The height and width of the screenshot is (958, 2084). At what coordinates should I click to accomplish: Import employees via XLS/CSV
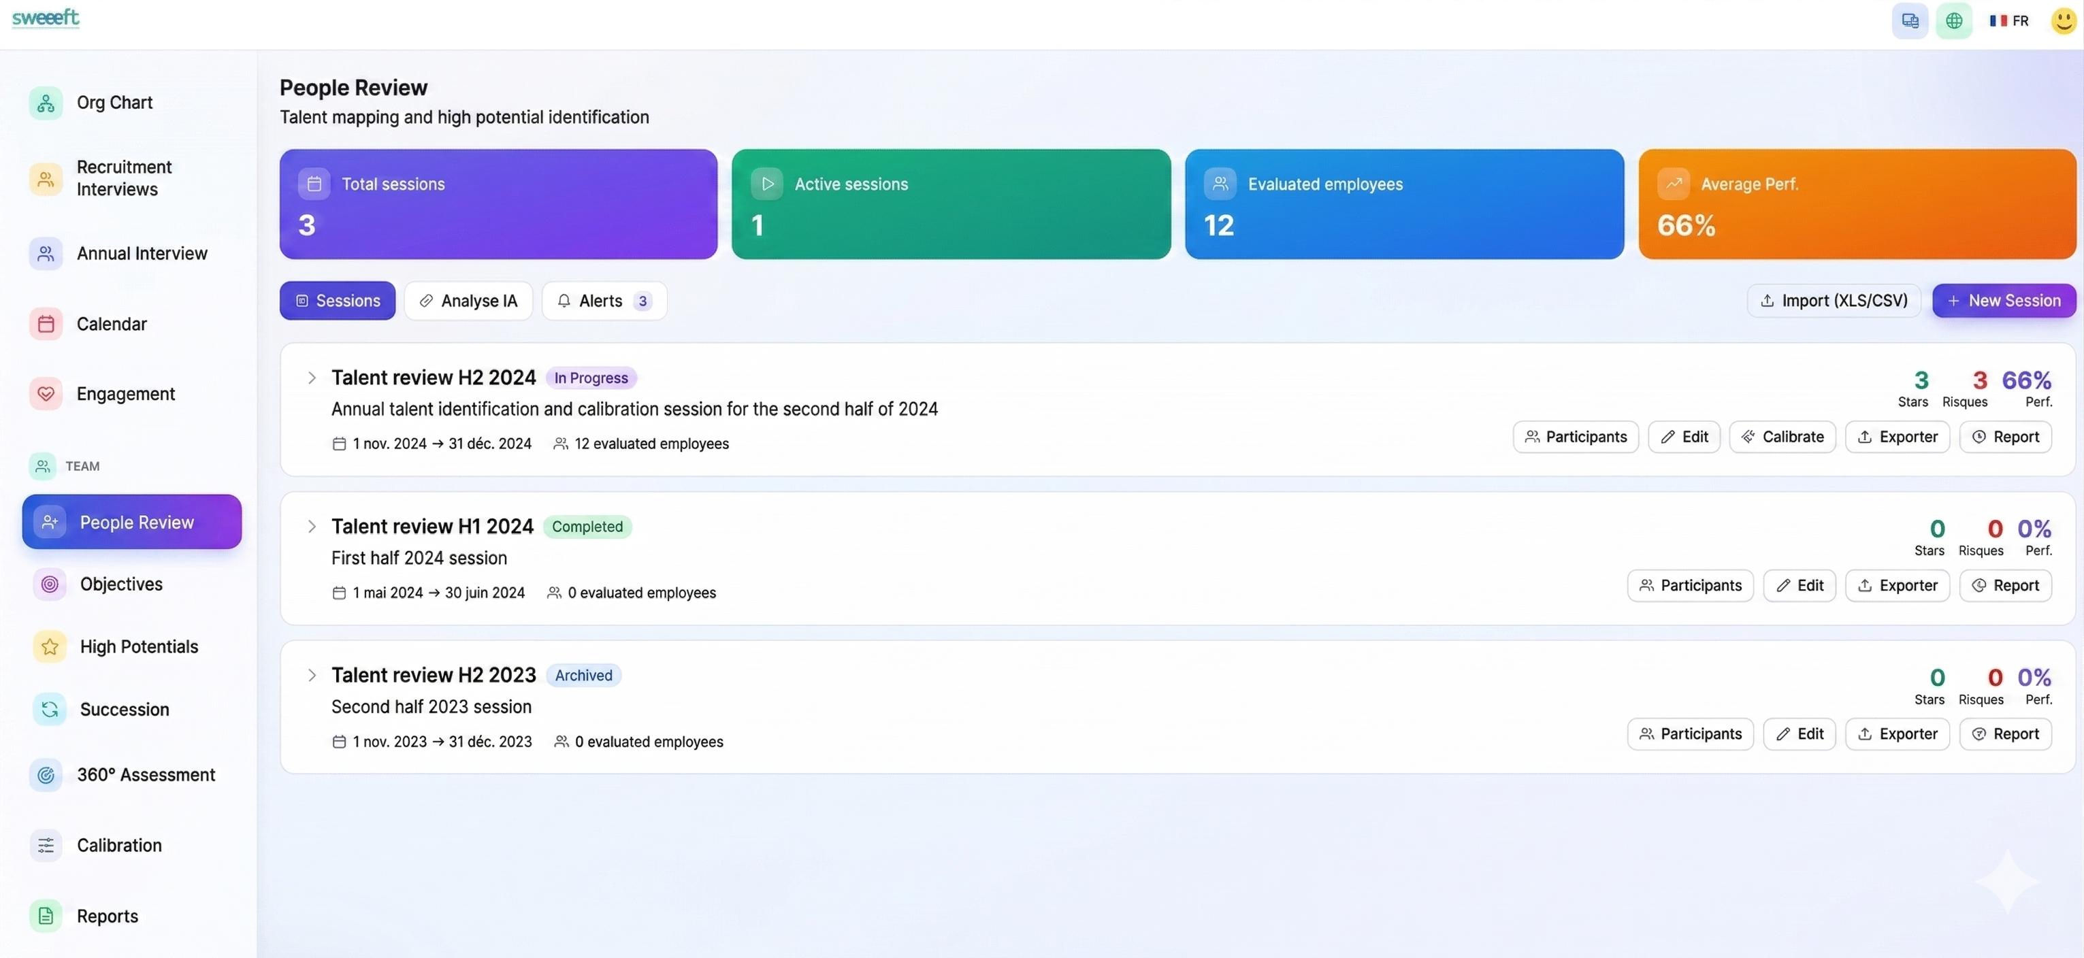coord(1834,300)
